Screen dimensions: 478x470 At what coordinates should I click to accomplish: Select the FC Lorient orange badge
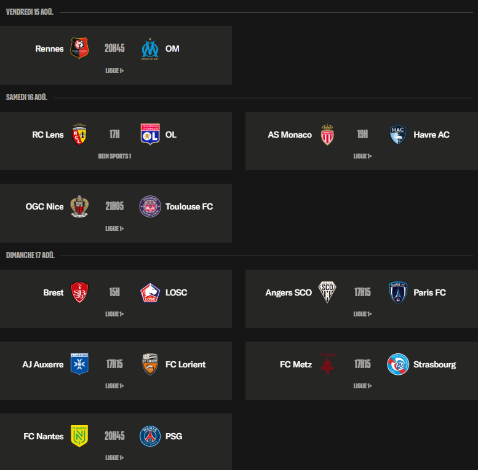150,364
